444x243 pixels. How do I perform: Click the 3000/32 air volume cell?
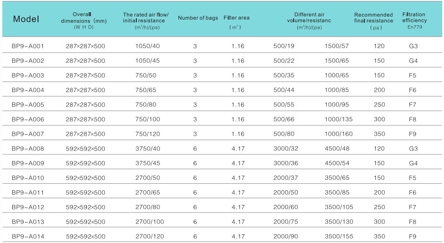(286, 148)
